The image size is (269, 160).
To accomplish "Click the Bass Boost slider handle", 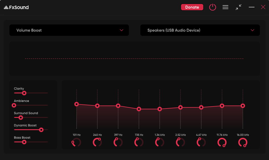I will [x=24, y=142].
